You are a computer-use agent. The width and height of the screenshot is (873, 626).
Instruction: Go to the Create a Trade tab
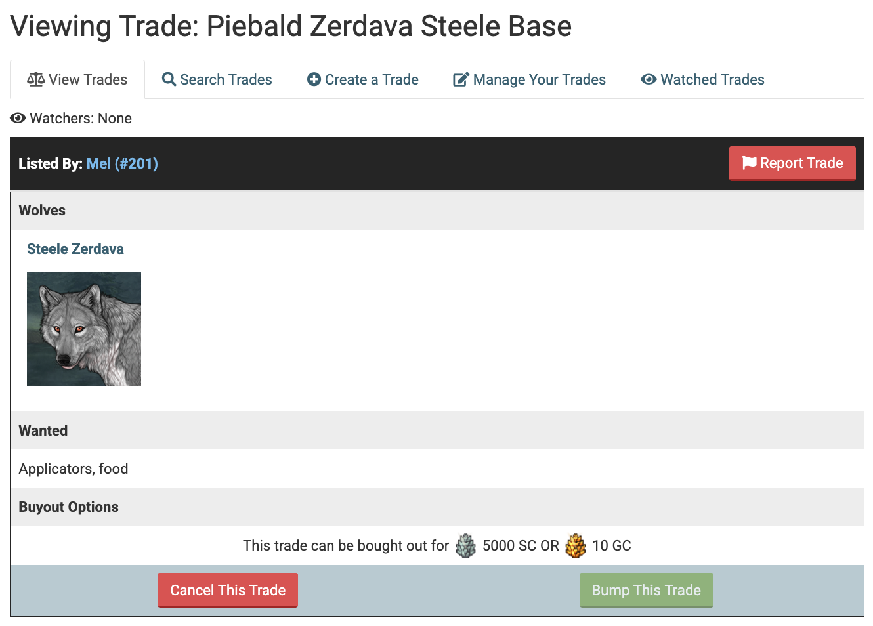click(372, 79)
